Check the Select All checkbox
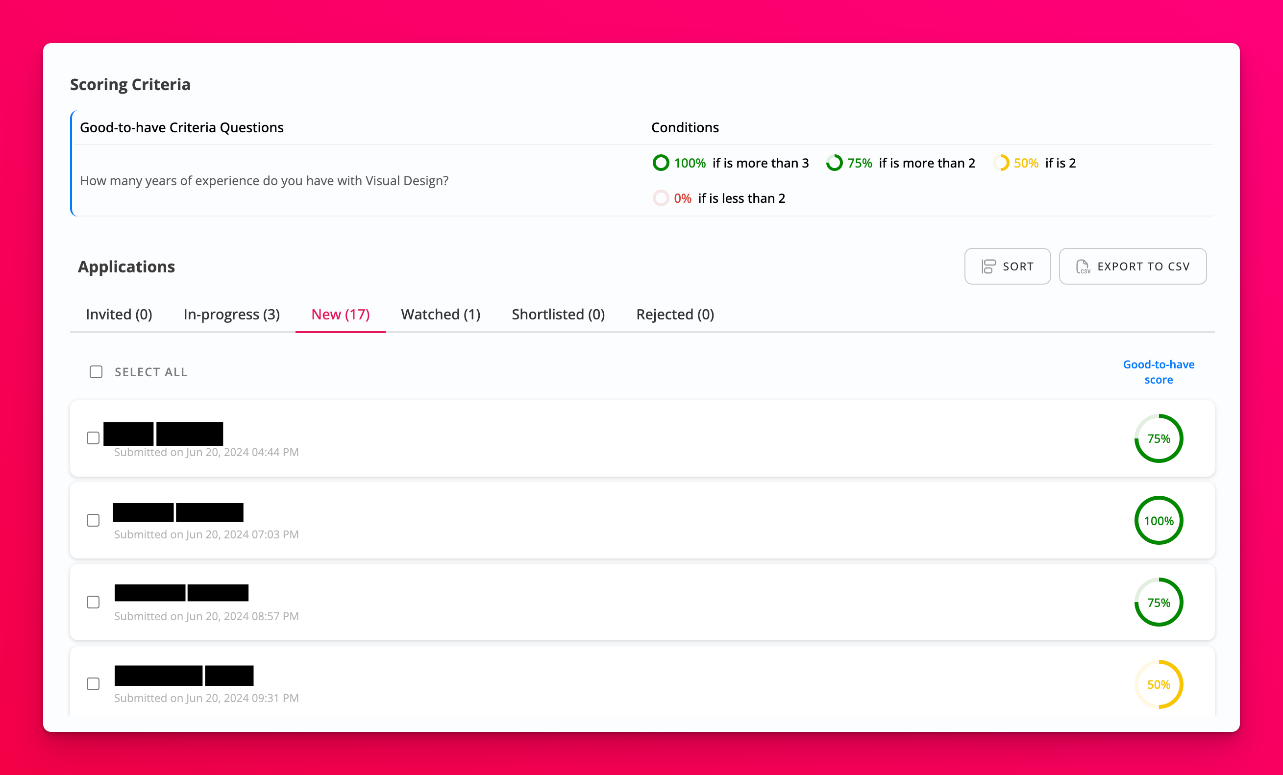This screenshot has height=775, width=1283. click(96, 372)
